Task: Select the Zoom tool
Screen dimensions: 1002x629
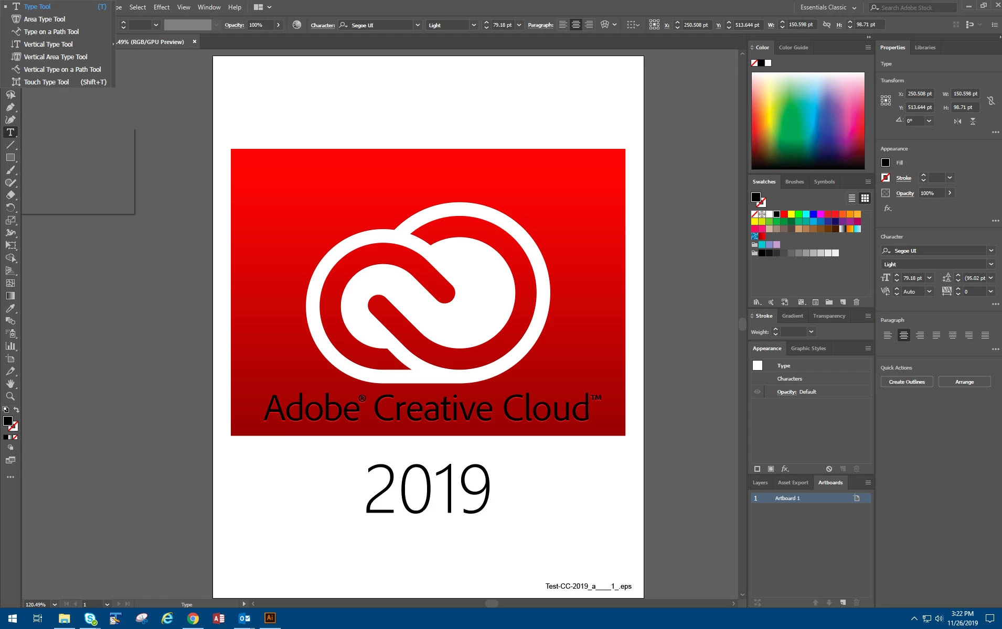Action: coord(10,397)
